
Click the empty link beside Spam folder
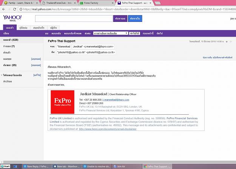tap(36, 59)
